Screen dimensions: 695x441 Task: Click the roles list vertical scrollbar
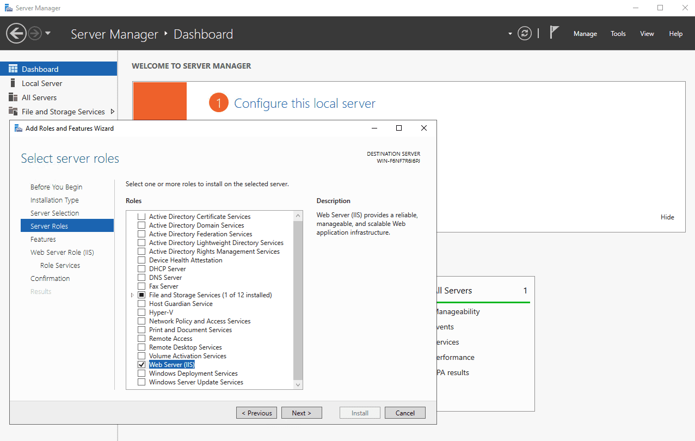pyautogui.click(x=298, y=299)
